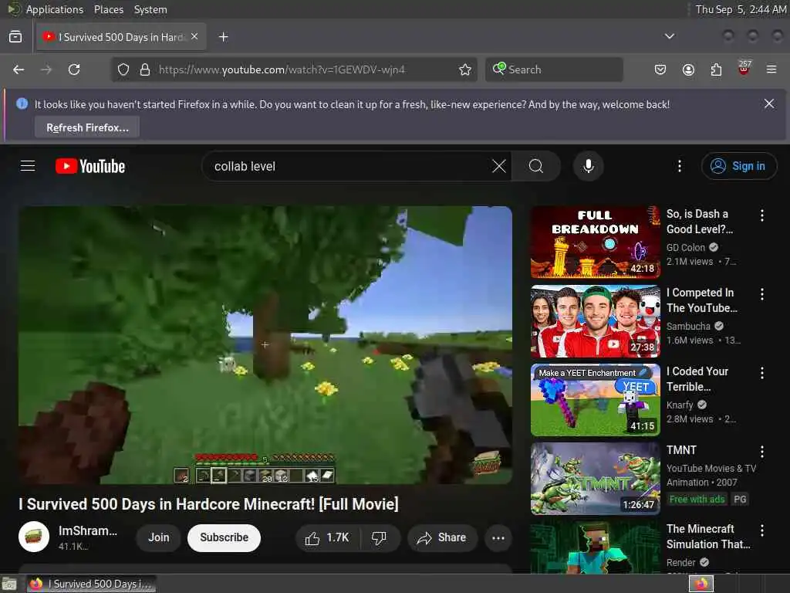The image size is (790, 593).
Task: Start voice search with microphone icon
Action: point(588,166)
